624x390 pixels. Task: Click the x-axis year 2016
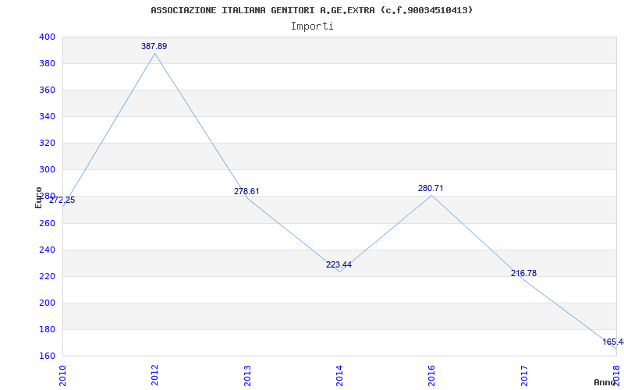[x=432, y=376]
